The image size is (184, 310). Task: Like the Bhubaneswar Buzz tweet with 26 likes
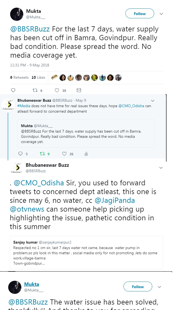[x=65, y=154]
